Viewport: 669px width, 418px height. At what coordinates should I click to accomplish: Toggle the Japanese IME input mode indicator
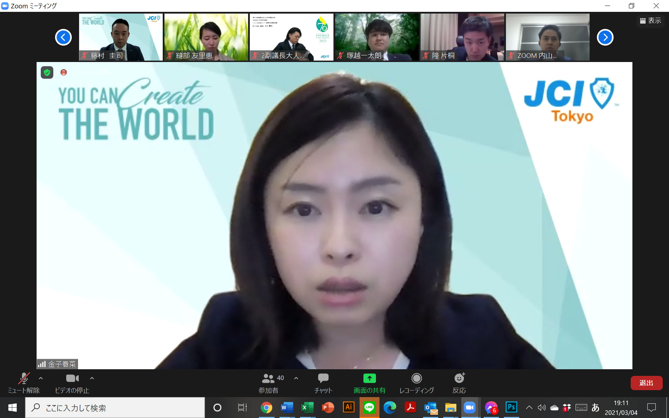[x=595, y=407]
